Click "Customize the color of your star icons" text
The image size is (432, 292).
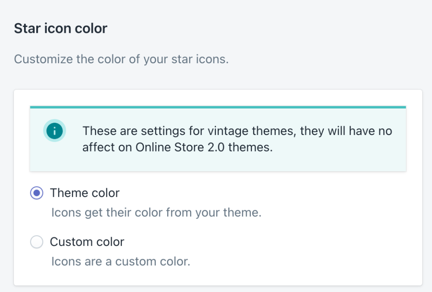tap(121, 59)
